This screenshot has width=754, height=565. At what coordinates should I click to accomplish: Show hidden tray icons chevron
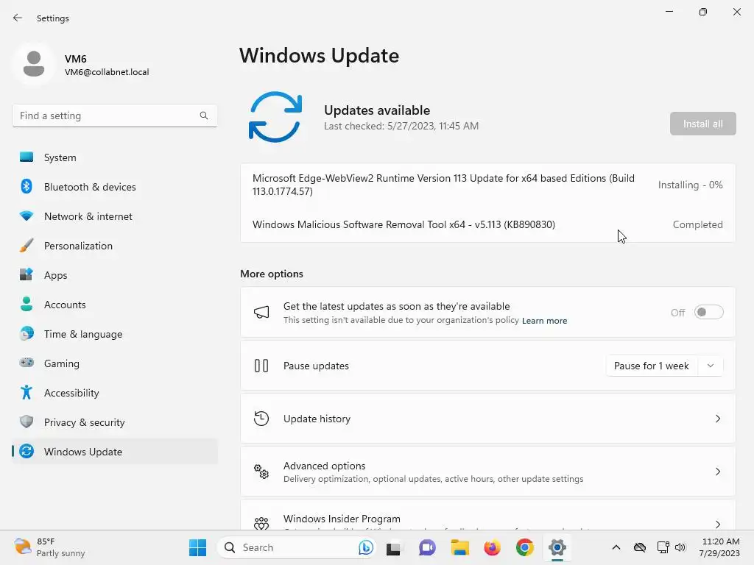616,547
